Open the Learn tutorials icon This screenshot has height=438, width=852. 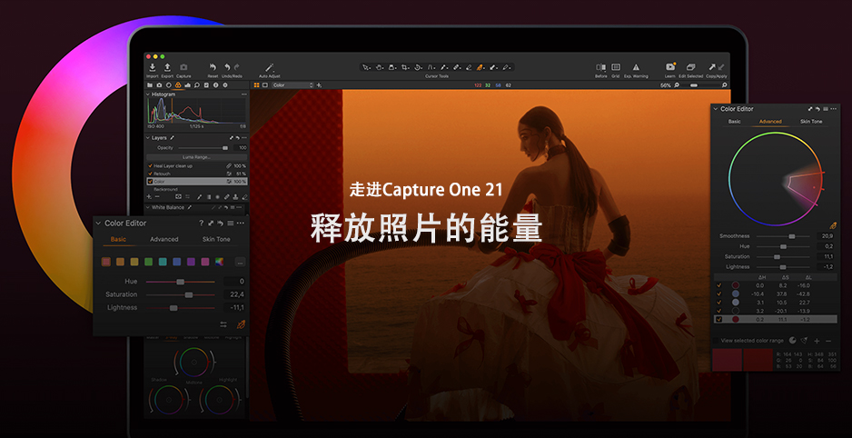click(x=670, y=67)
